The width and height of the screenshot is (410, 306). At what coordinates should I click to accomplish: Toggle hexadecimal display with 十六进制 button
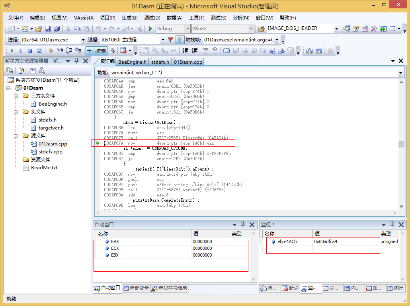click(x=96, y=51)
